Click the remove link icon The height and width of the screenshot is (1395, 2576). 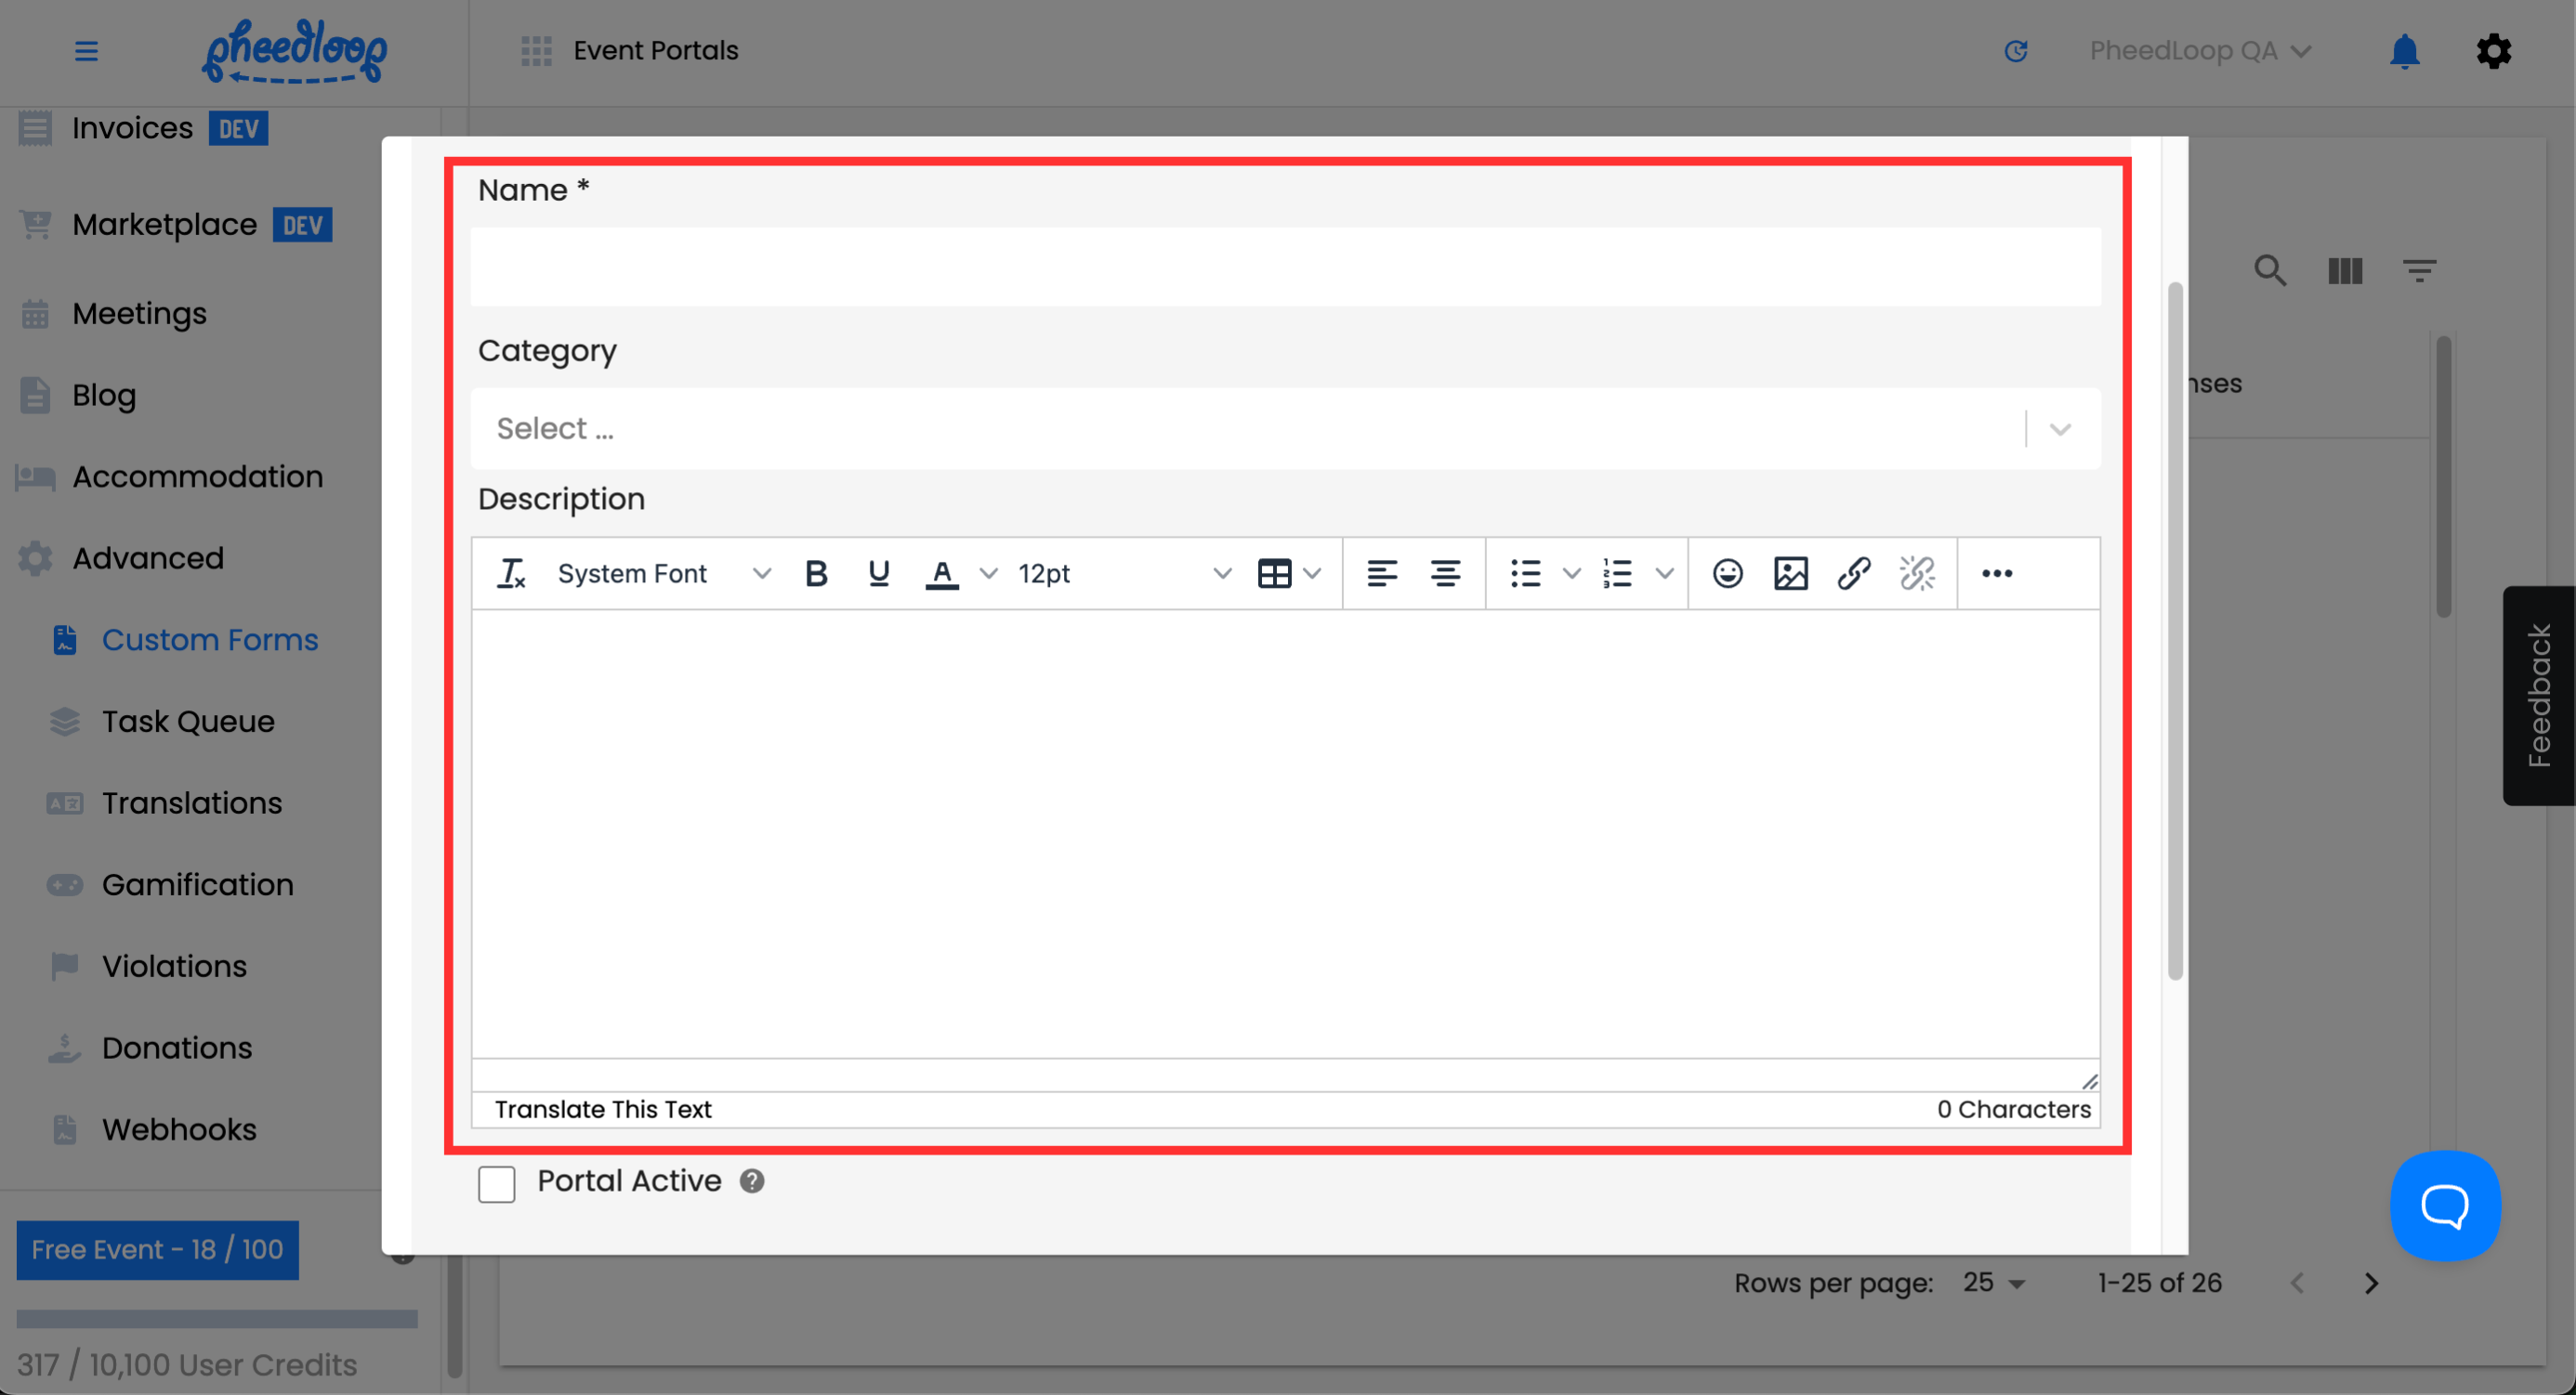(1916, 574)
